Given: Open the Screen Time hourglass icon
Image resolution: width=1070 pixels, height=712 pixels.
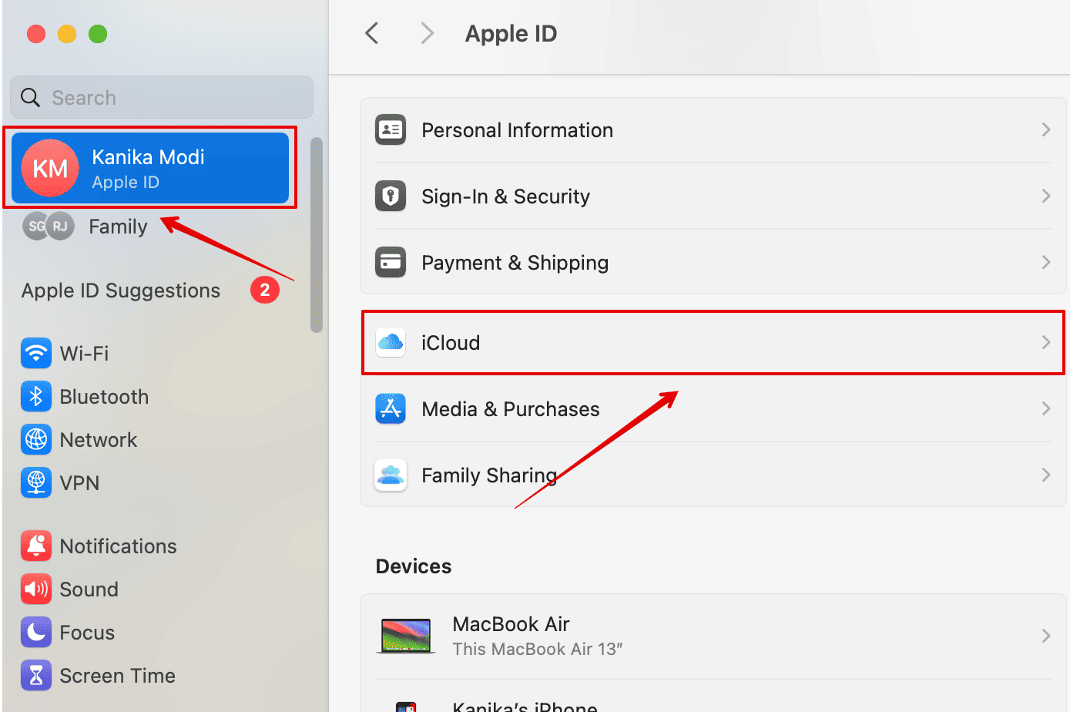Looking at the screenshot, I should click(36, 676).
